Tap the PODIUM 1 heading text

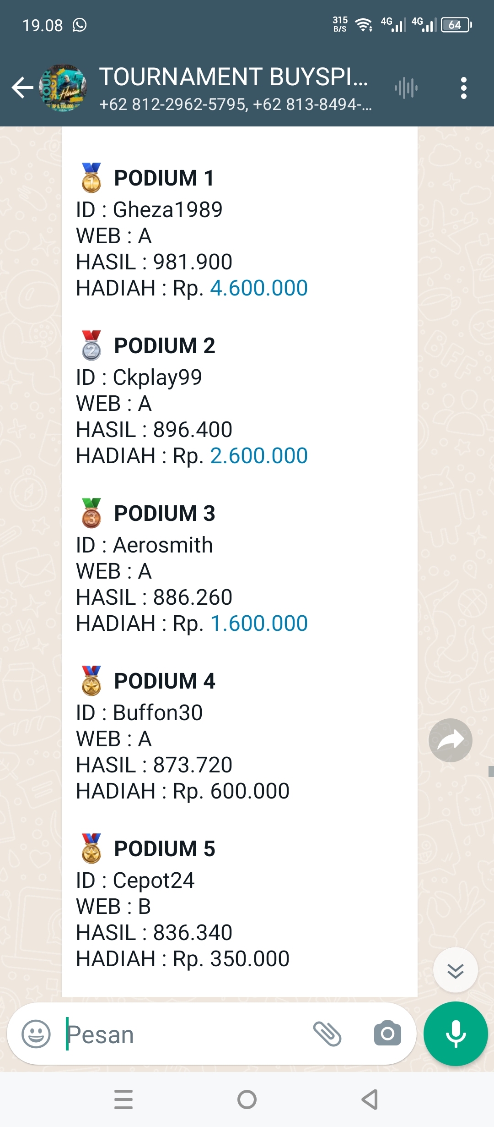click(x=164, y=178)
